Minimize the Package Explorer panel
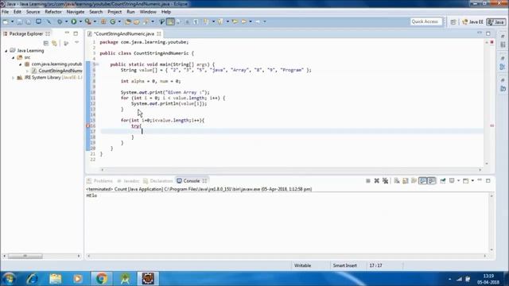Image resolution: width=509 pixels, height=286 pixels. click(x=67, y=33)
